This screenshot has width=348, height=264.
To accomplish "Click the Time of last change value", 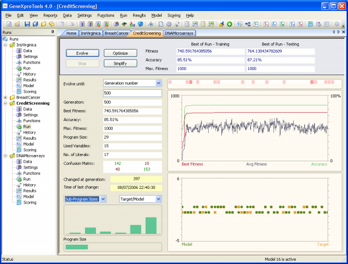I will coord(136,187).
